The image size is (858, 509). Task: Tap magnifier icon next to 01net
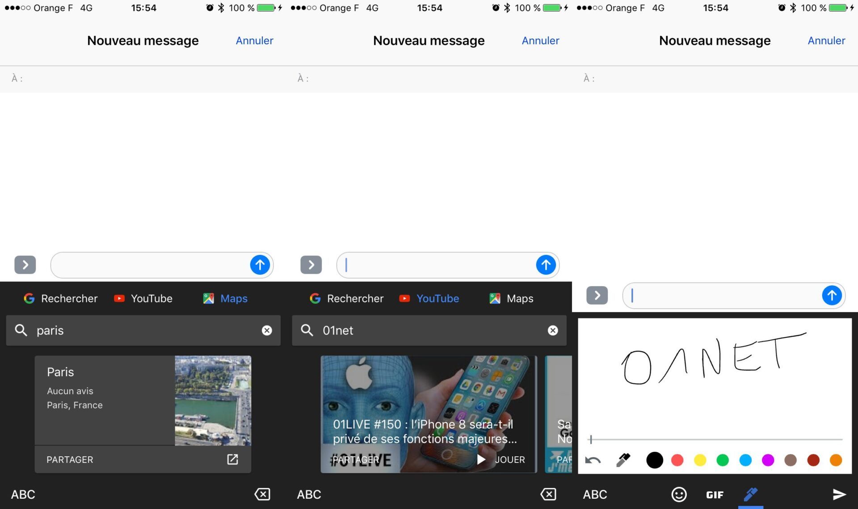(307, 330)
